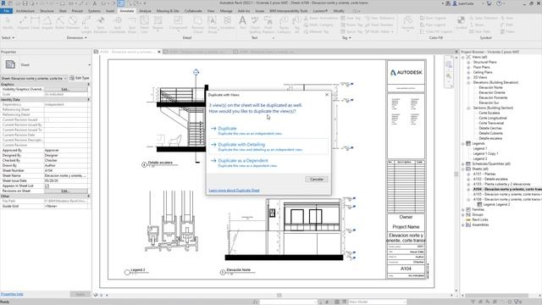
Task: Expand sheet A101 - Plantas
Action: pos(468,174)
